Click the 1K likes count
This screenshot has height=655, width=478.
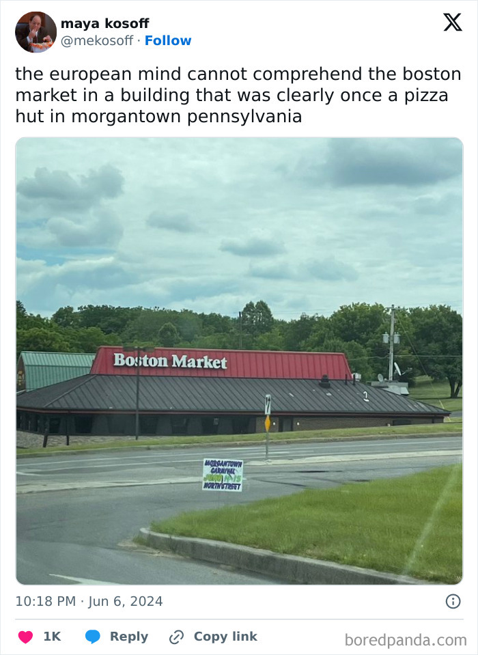click(52, 637)
